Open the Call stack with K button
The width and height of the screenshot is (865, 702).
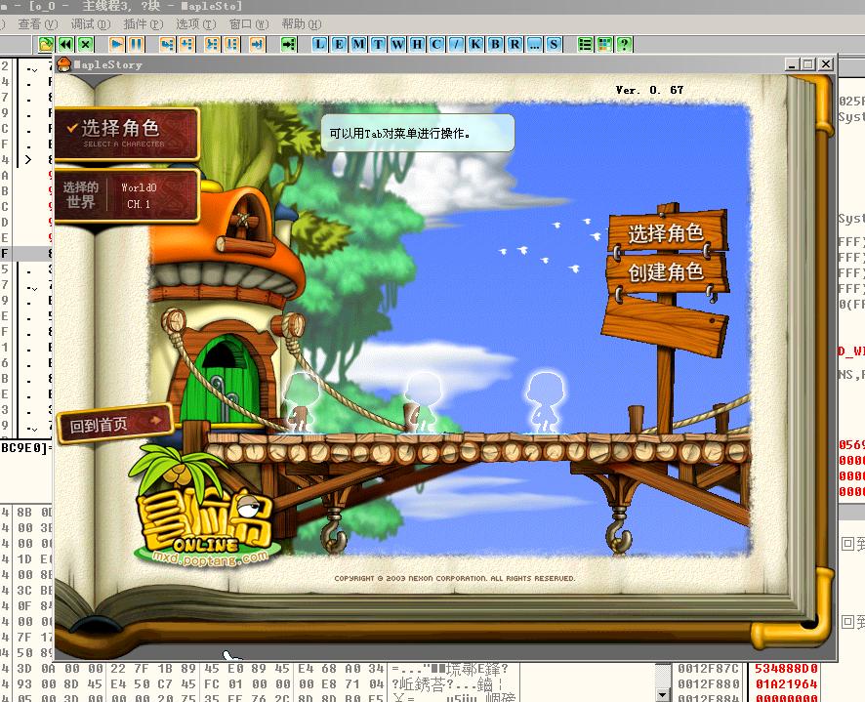pyautogui.click(x=475, y=44)
